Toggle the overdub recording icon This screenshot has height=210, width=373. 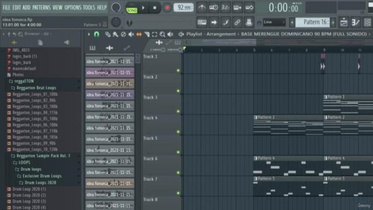[x=237, y=8]
